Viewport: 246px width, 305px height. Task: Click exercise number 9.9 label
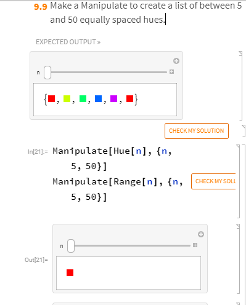coord(41,7)
